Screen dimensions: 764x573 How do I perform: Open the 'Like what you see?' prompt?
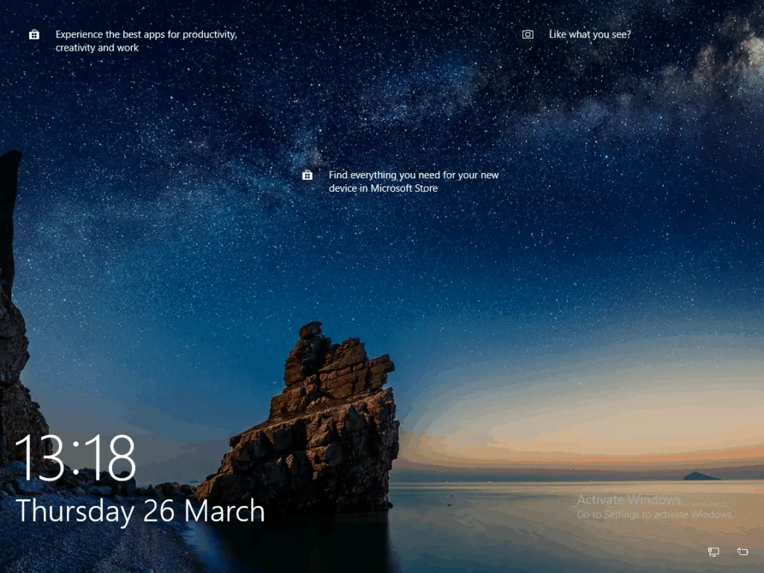(x=589, y=34)
